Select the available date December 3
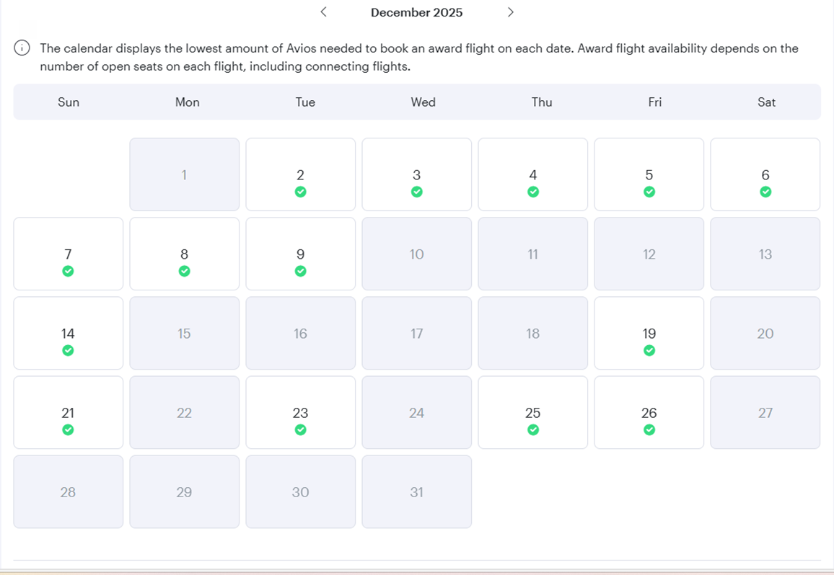 pyautogui.click(x=416, y=174)
